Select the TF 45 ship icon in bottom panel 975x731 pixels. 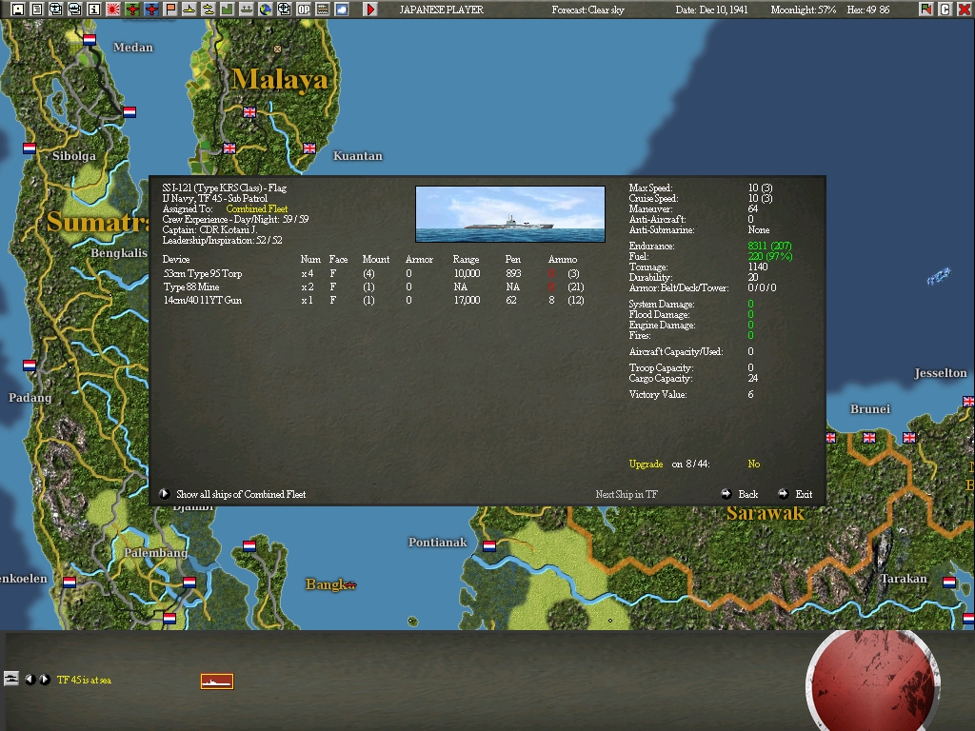(217, 682)
